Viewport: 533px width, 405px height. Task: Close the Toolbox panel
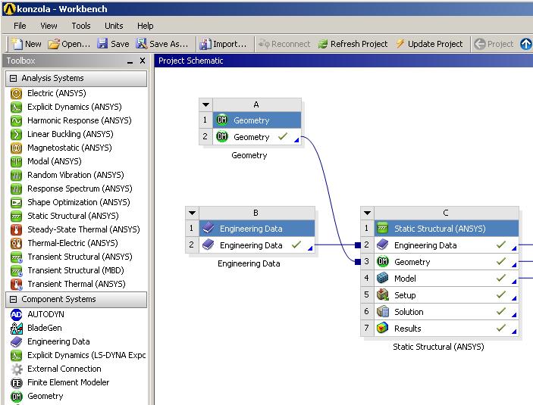143,61
